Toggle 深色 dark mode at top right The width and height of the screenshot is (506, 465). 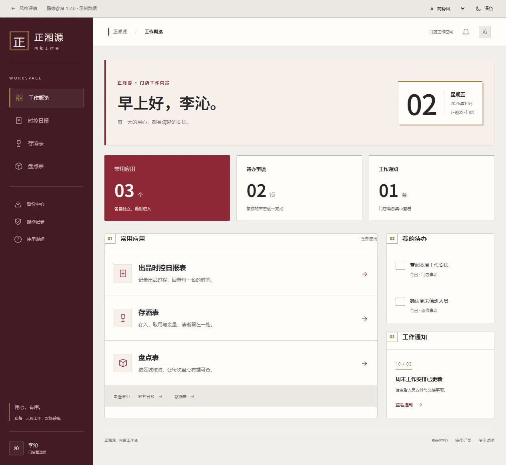click(484, 8)
